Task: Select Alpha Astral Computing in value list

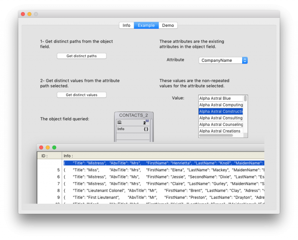Action: 221,105
